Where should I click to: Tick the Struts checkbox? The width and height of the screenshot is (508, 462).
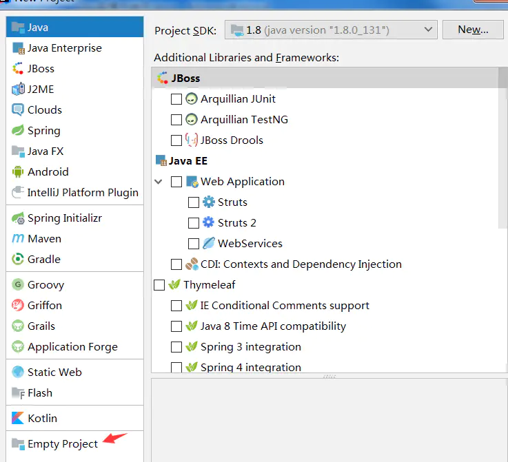point(194,202)
